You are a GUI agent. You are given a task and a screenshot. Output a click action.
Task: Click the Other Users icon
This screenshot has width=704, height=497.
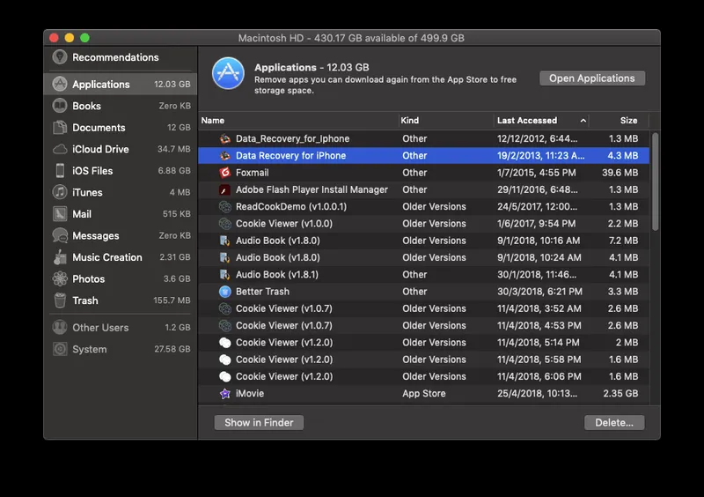click(60, 328)
